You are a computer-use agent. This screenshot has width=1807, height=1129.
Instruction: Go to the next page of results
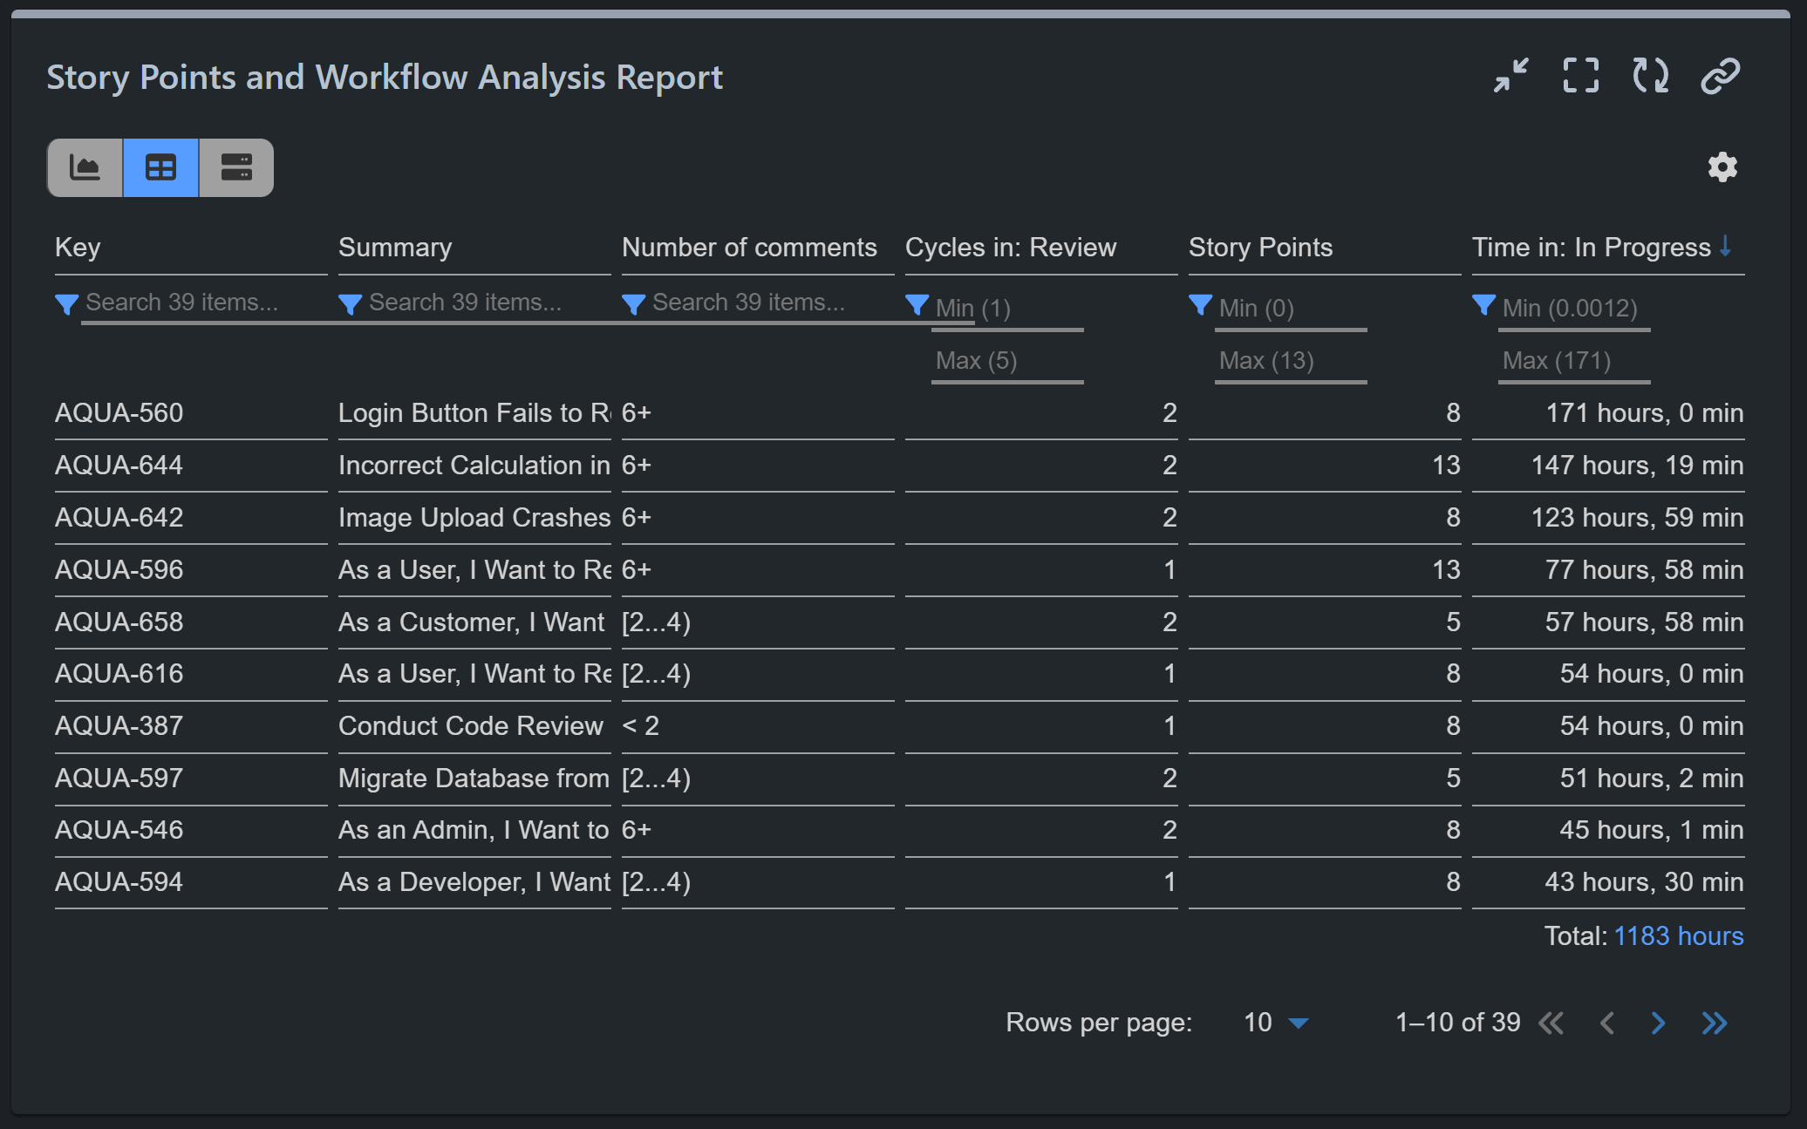pyautogui.click(x=1657, y=1023)
